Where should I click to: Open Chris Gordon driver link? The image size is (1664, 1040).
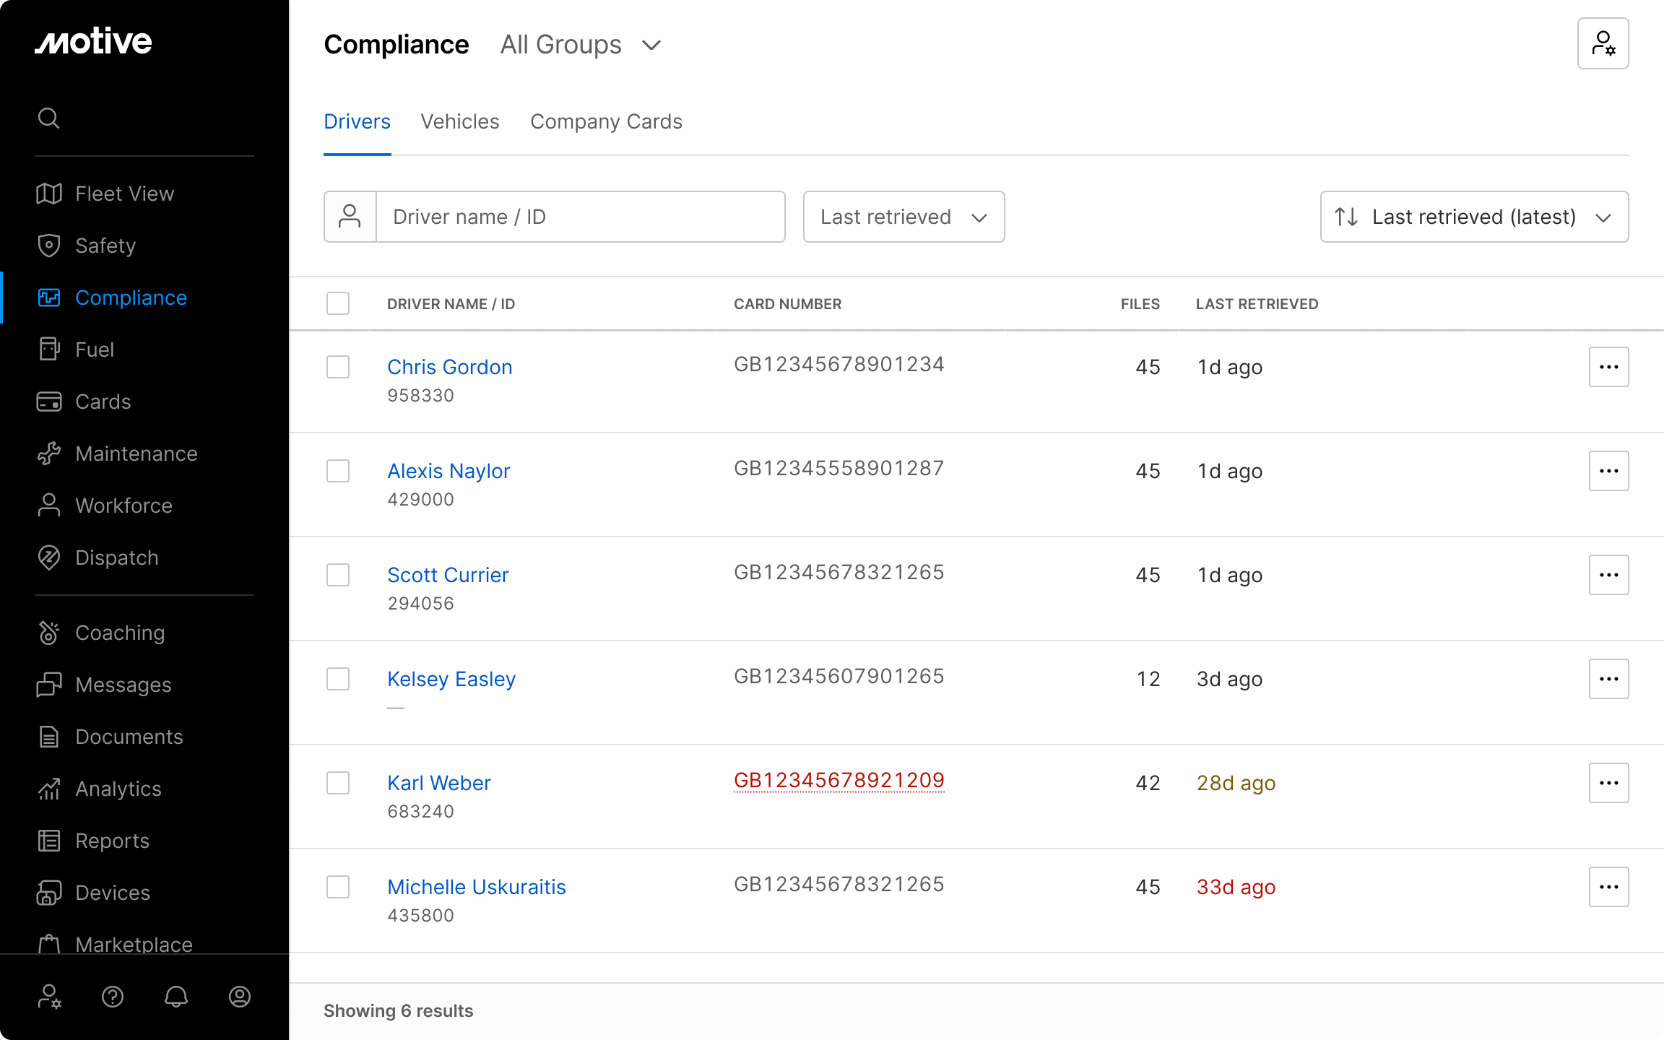pos(450,367)
